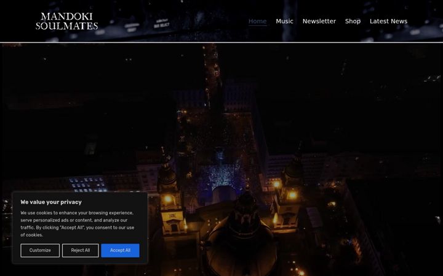
Task: Reject all cookies
Action: pos(81,250)
